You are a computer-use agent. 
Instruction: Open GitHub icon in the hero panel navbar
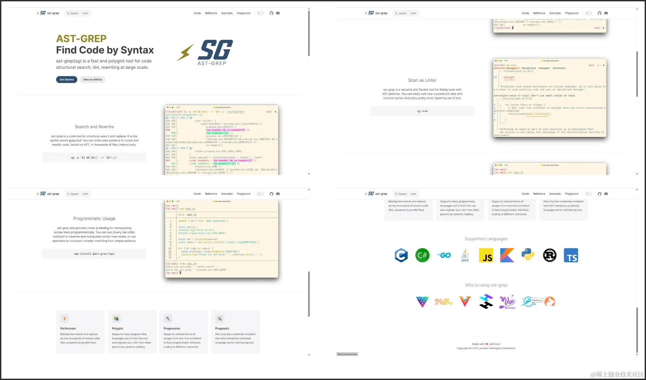(271, 13)
